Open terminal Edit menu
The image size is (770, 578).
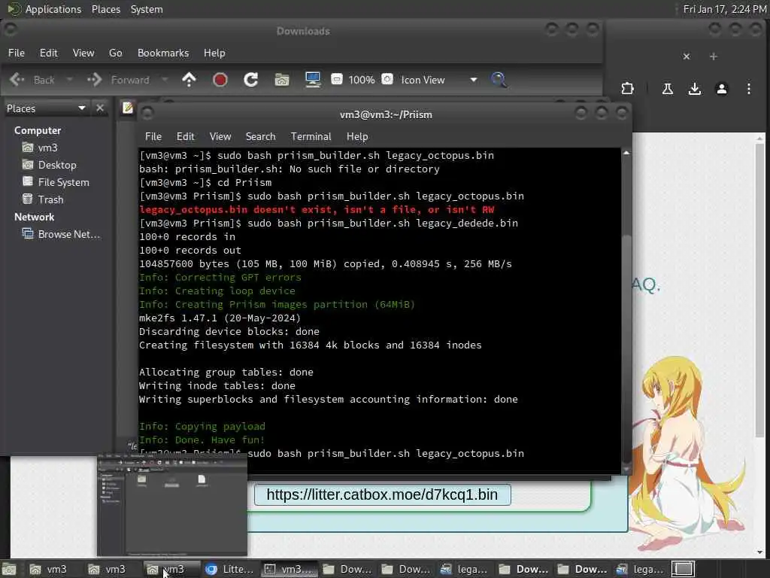point(186,137)
